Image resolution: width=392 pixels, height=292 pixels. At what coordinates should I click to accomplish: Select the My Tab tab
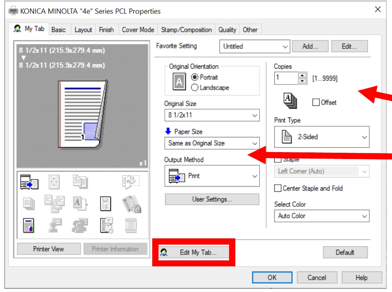point(29,29)
